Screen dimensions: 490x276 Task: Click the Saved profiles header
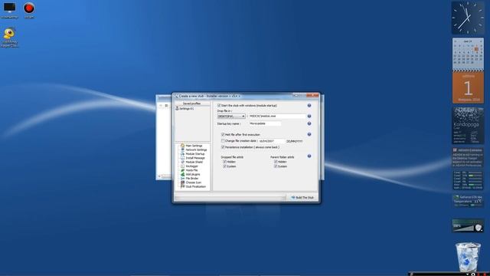tap(192, 103)
